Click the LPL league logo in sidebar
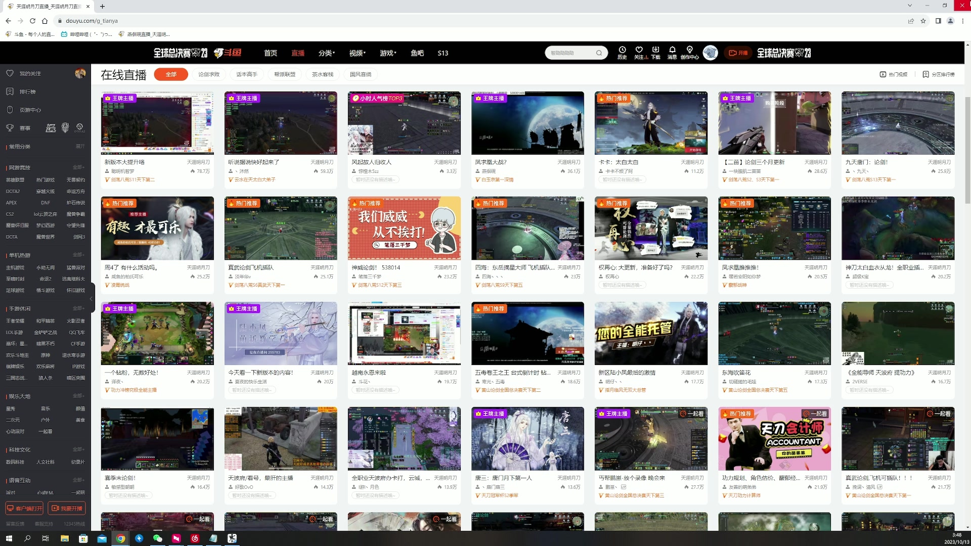 click(51, 128)
